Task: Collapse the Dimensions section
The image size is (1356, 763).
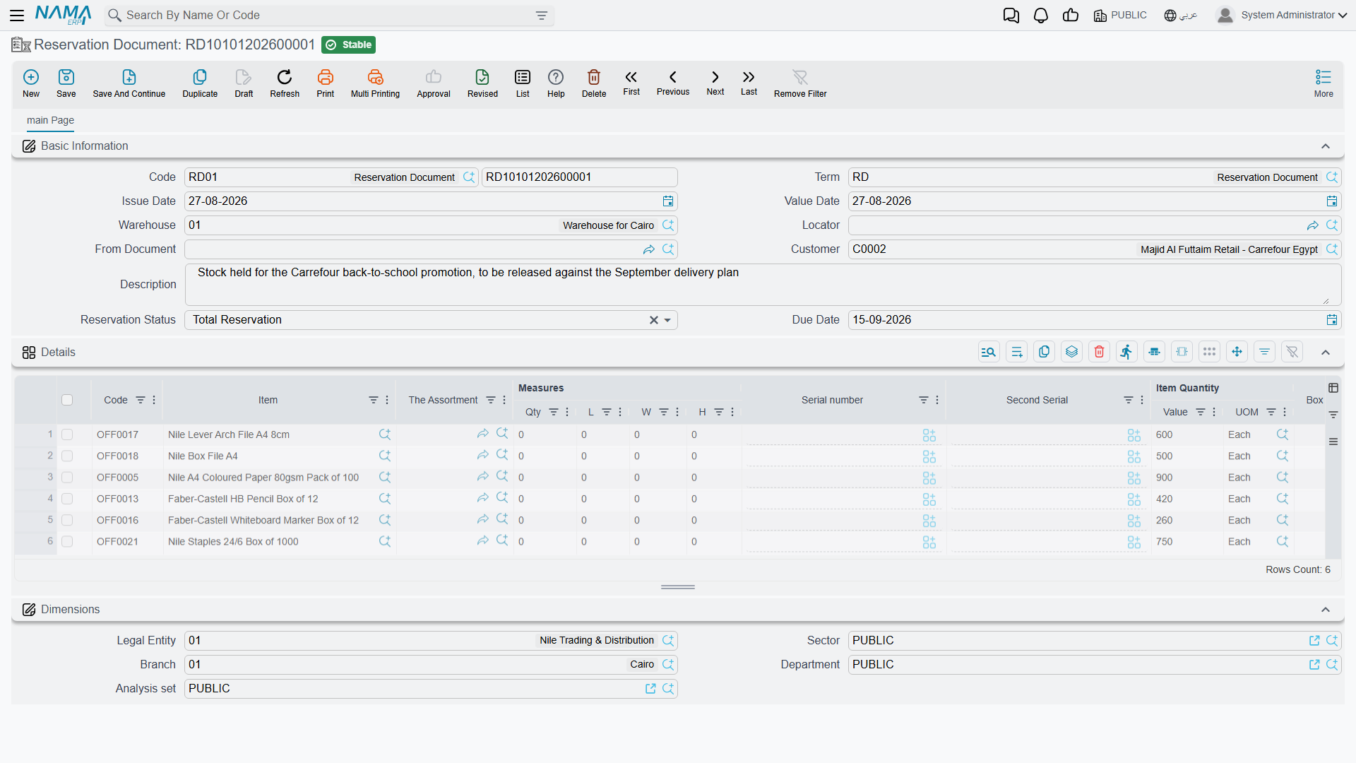Action: tap(1326, 610)
